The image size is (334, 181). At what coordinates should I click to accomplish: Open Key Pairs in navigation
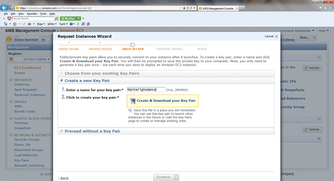pyautogui.click(x=22, y=160)
